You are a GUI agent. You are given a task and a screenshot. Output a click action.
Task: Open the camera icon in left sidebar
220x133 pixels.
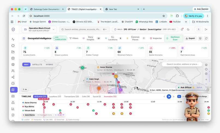point(13,96)
